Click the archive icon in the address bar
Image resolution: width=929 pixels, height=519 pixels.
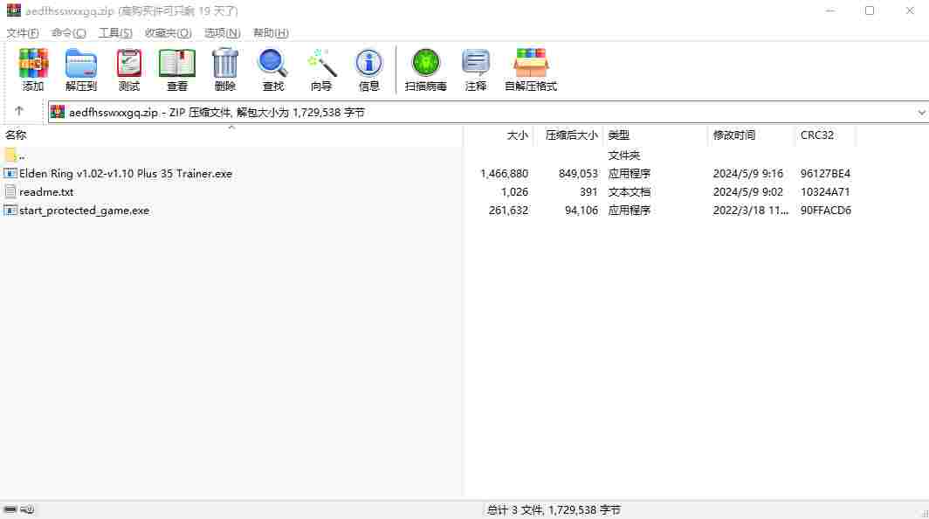point(58,112)
